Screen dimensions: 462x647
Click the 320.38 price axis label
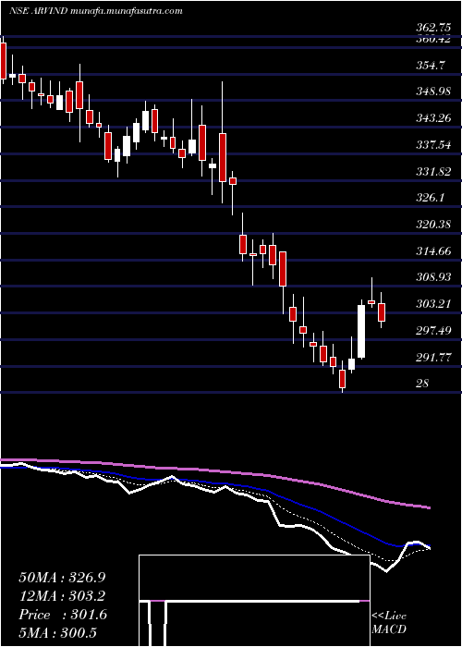433,224
